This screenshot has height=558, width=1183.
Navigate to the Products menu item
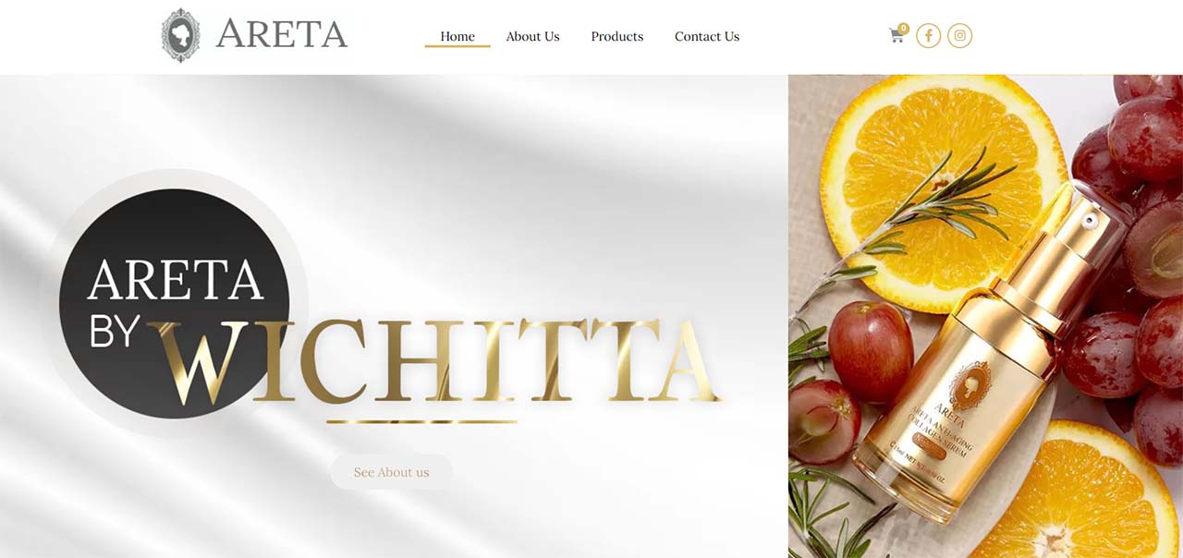[617, 37]
